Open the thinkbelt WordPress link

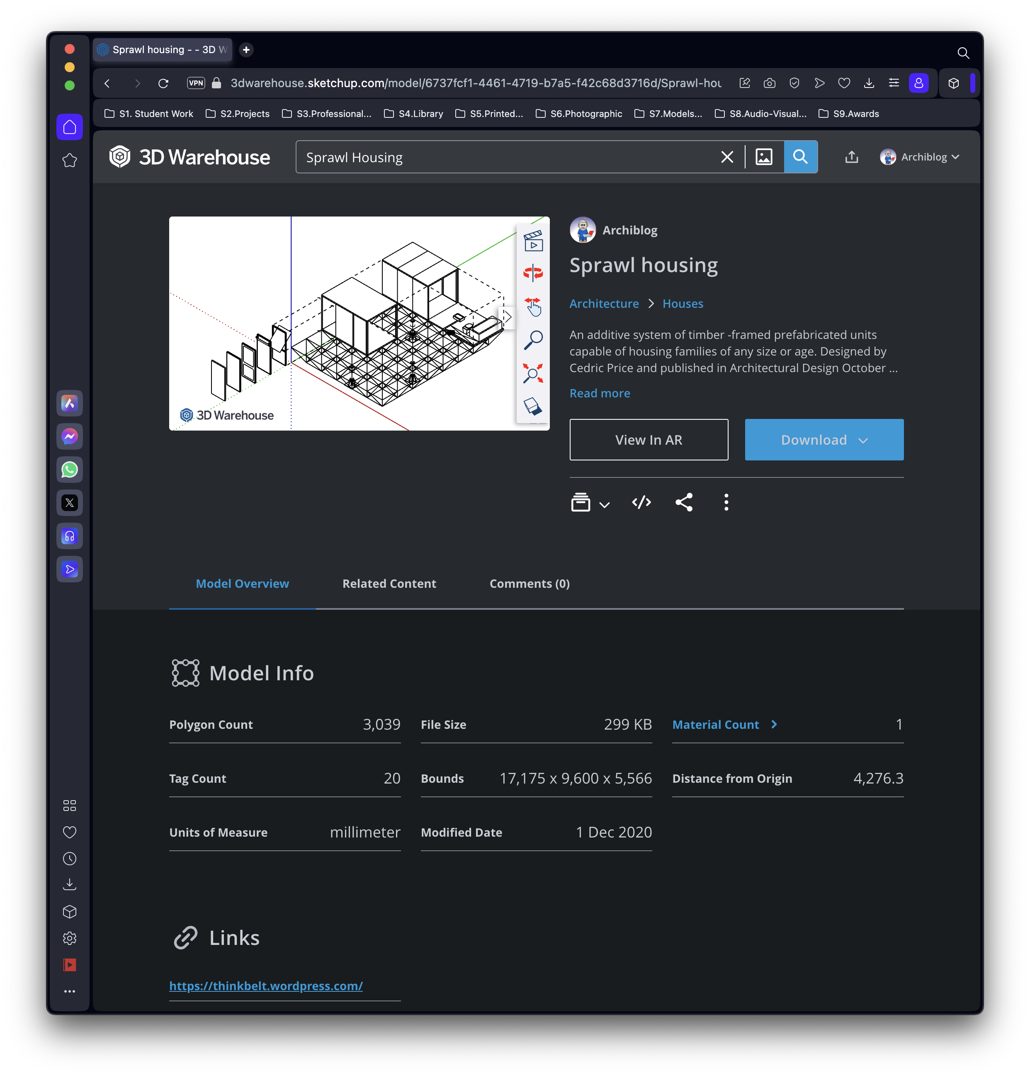pos(265,986)
